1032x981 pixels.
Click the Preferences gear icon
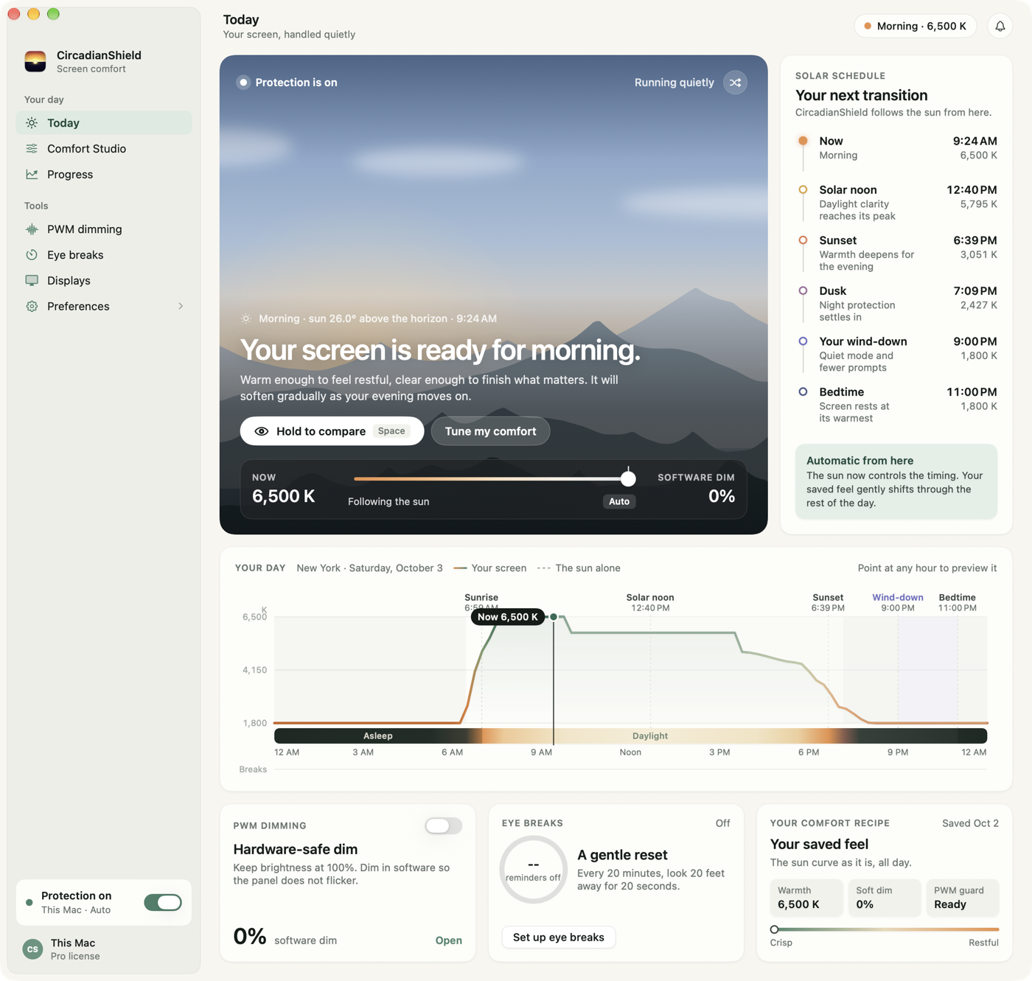(x=32, y=307)
